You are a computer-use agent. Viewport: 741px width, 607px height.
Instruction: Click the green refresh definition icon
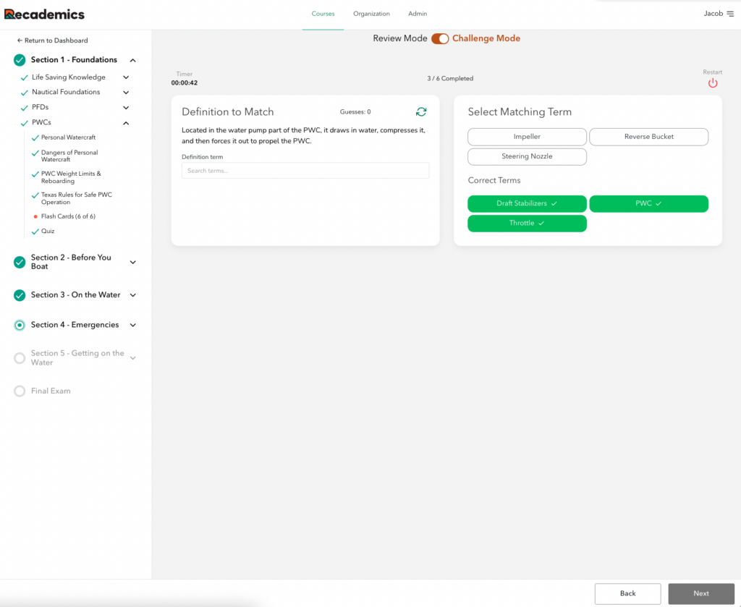(x=421, y=112)
